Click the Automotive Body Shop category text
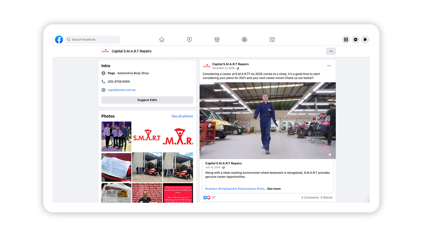 click(x=133, y=73)
